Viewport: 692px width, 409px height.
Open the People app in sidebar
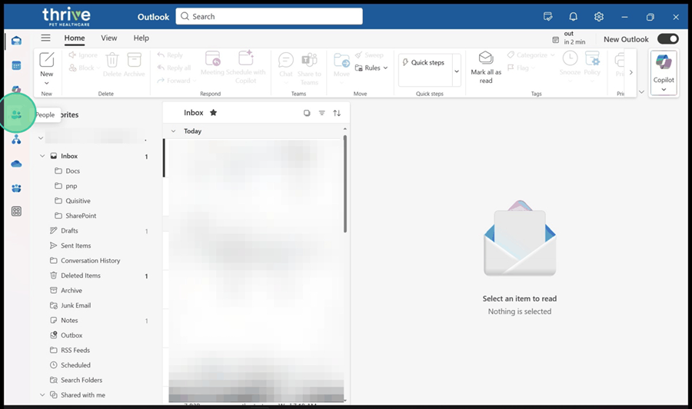tap(16, 114)
